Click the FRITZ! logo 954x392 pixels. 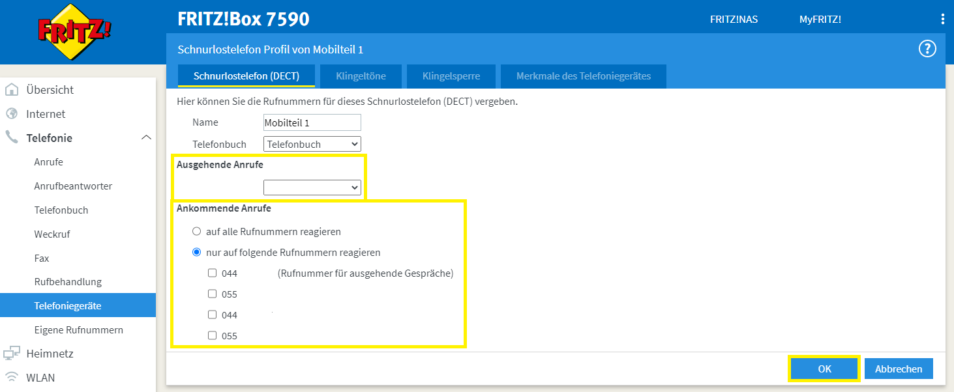(75, 31)
